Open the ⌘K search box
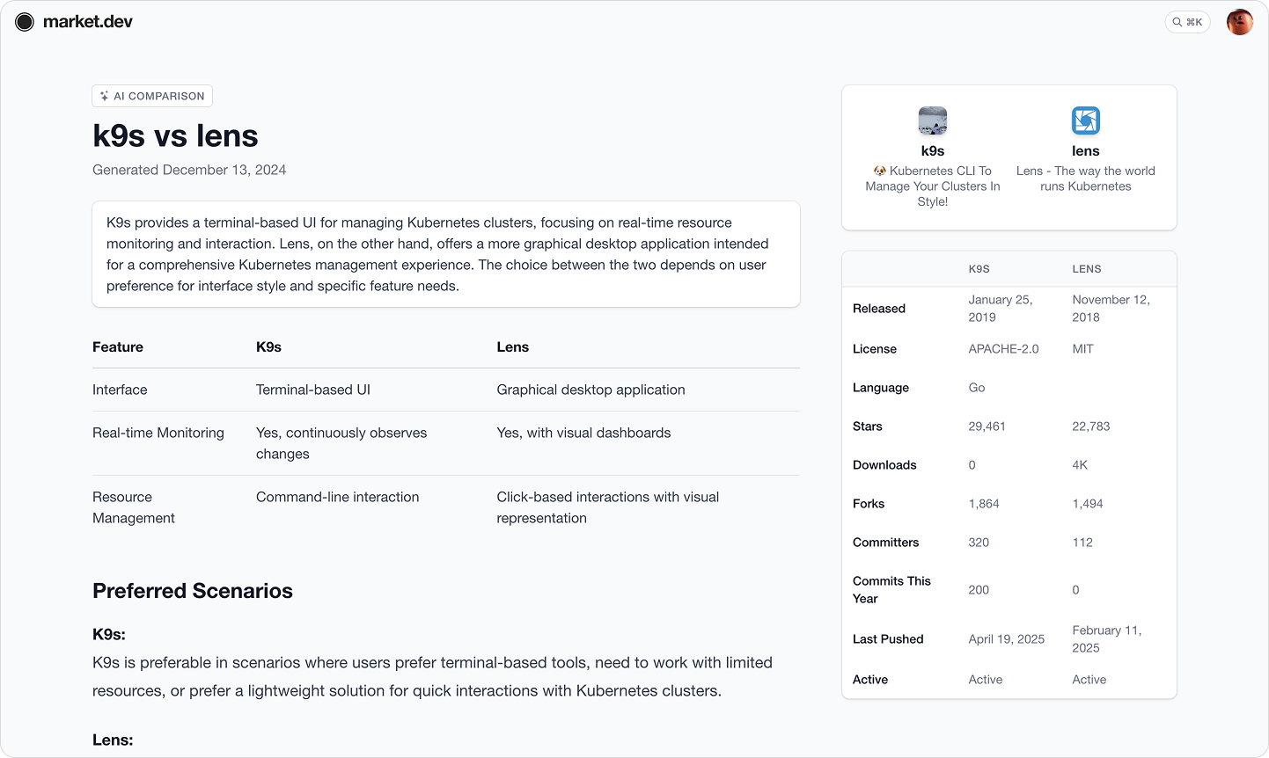 click(1188, 22)
